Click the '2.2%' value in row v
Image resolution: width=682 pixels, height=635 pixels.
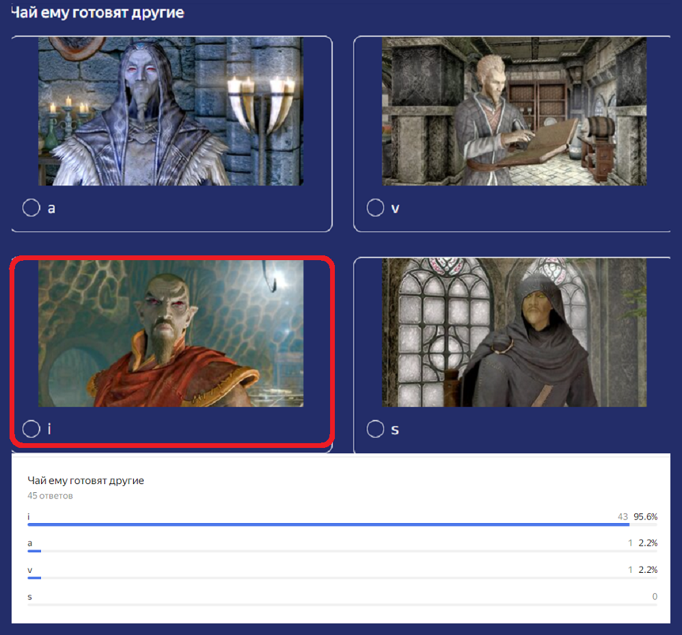(648, 570)
